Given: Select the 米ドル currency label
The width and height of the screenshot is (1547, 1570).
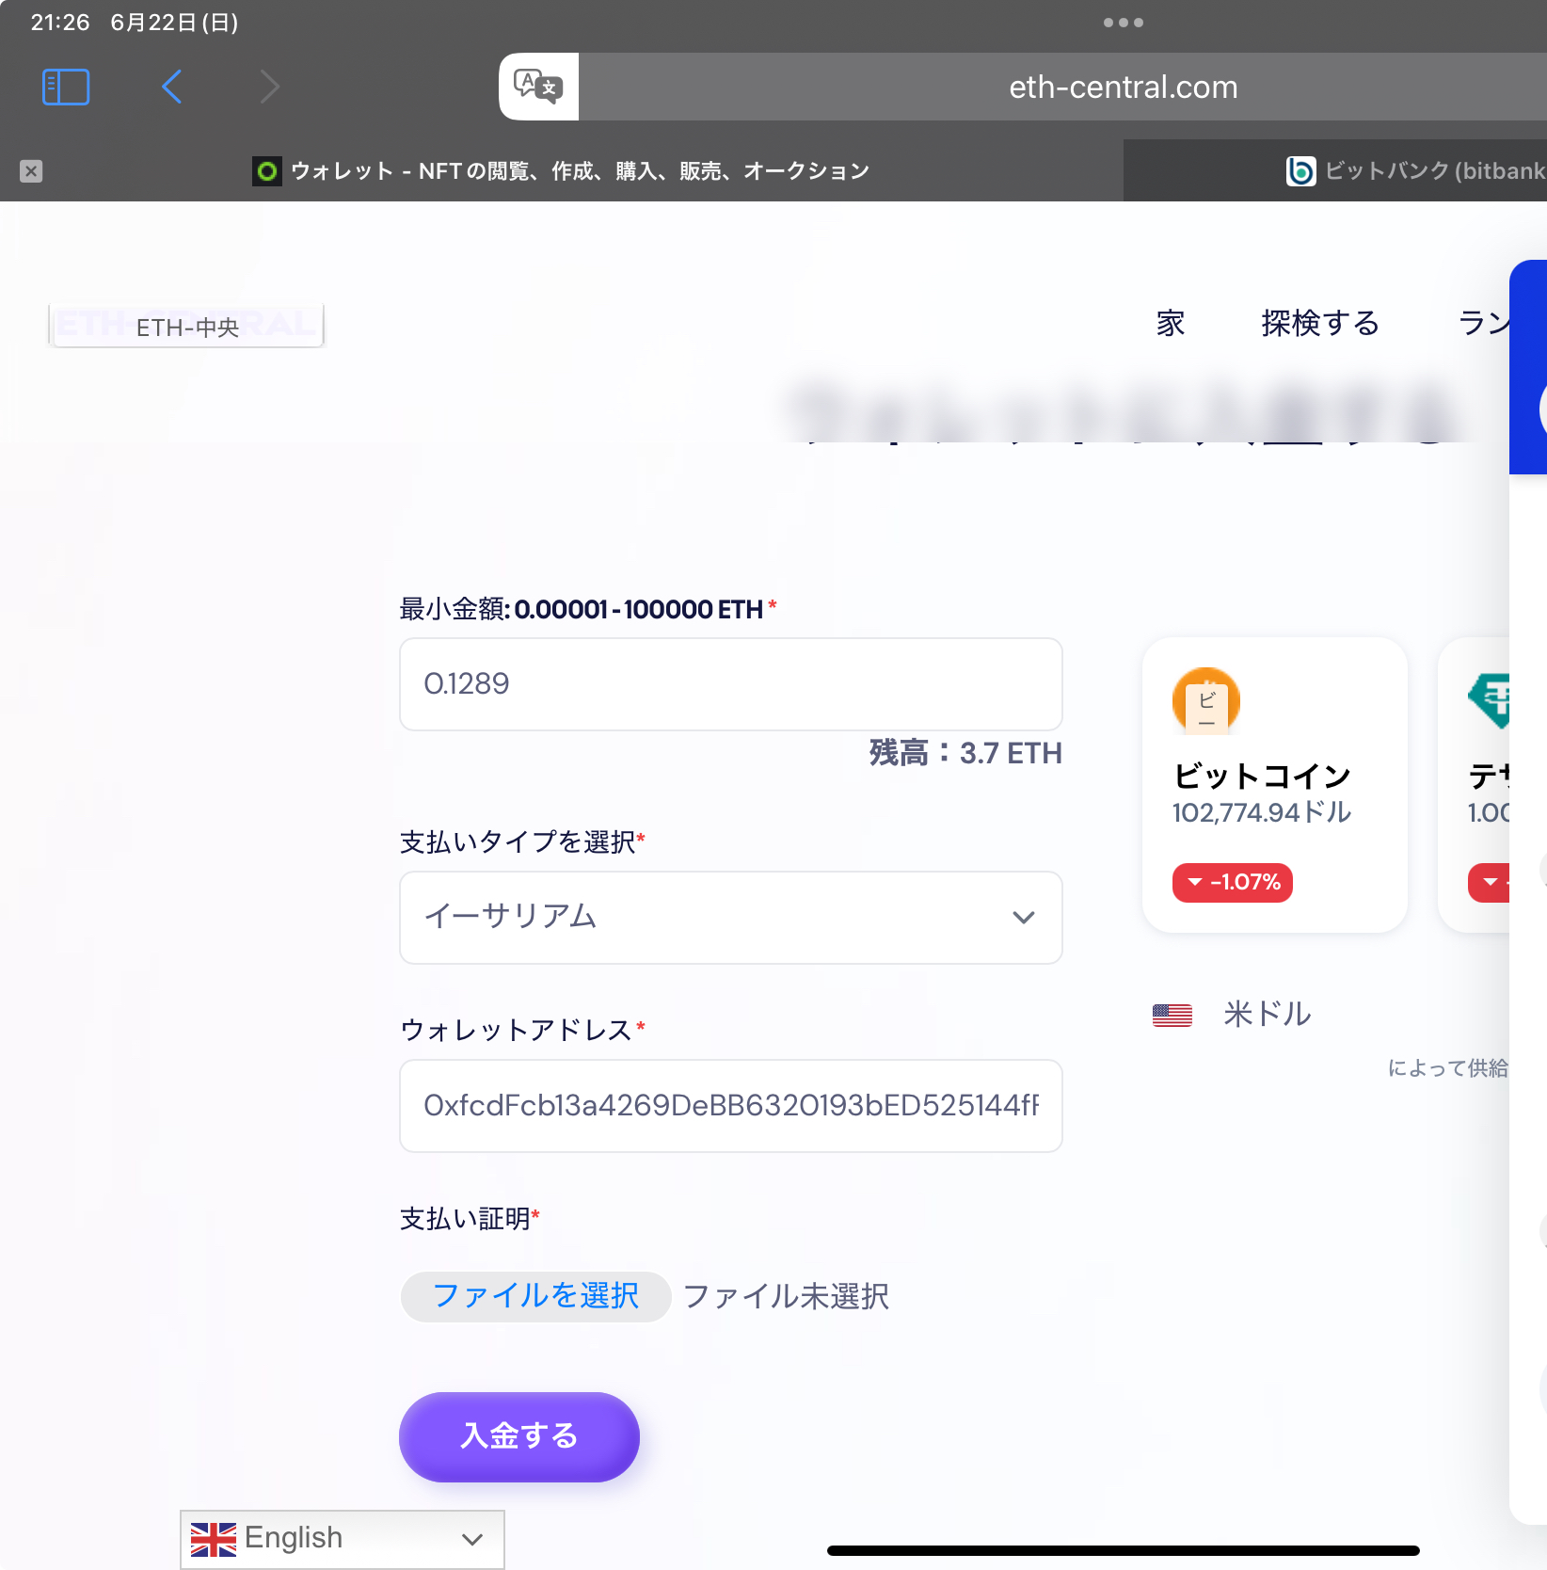Looking at the screenshot, I should (x=1268, y=1014).
